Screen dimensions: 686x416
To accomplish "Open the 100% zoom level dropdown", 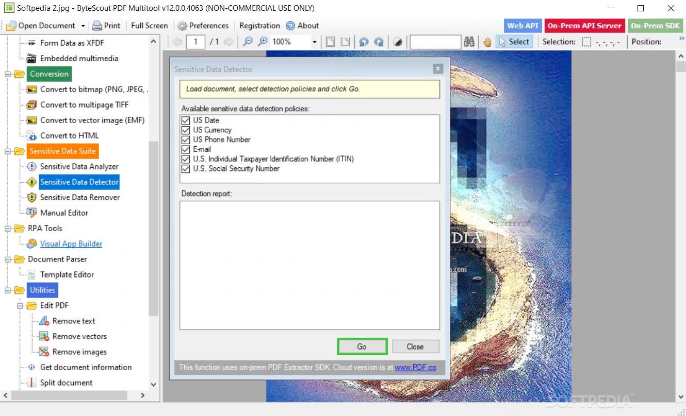I will click(315, 42).
